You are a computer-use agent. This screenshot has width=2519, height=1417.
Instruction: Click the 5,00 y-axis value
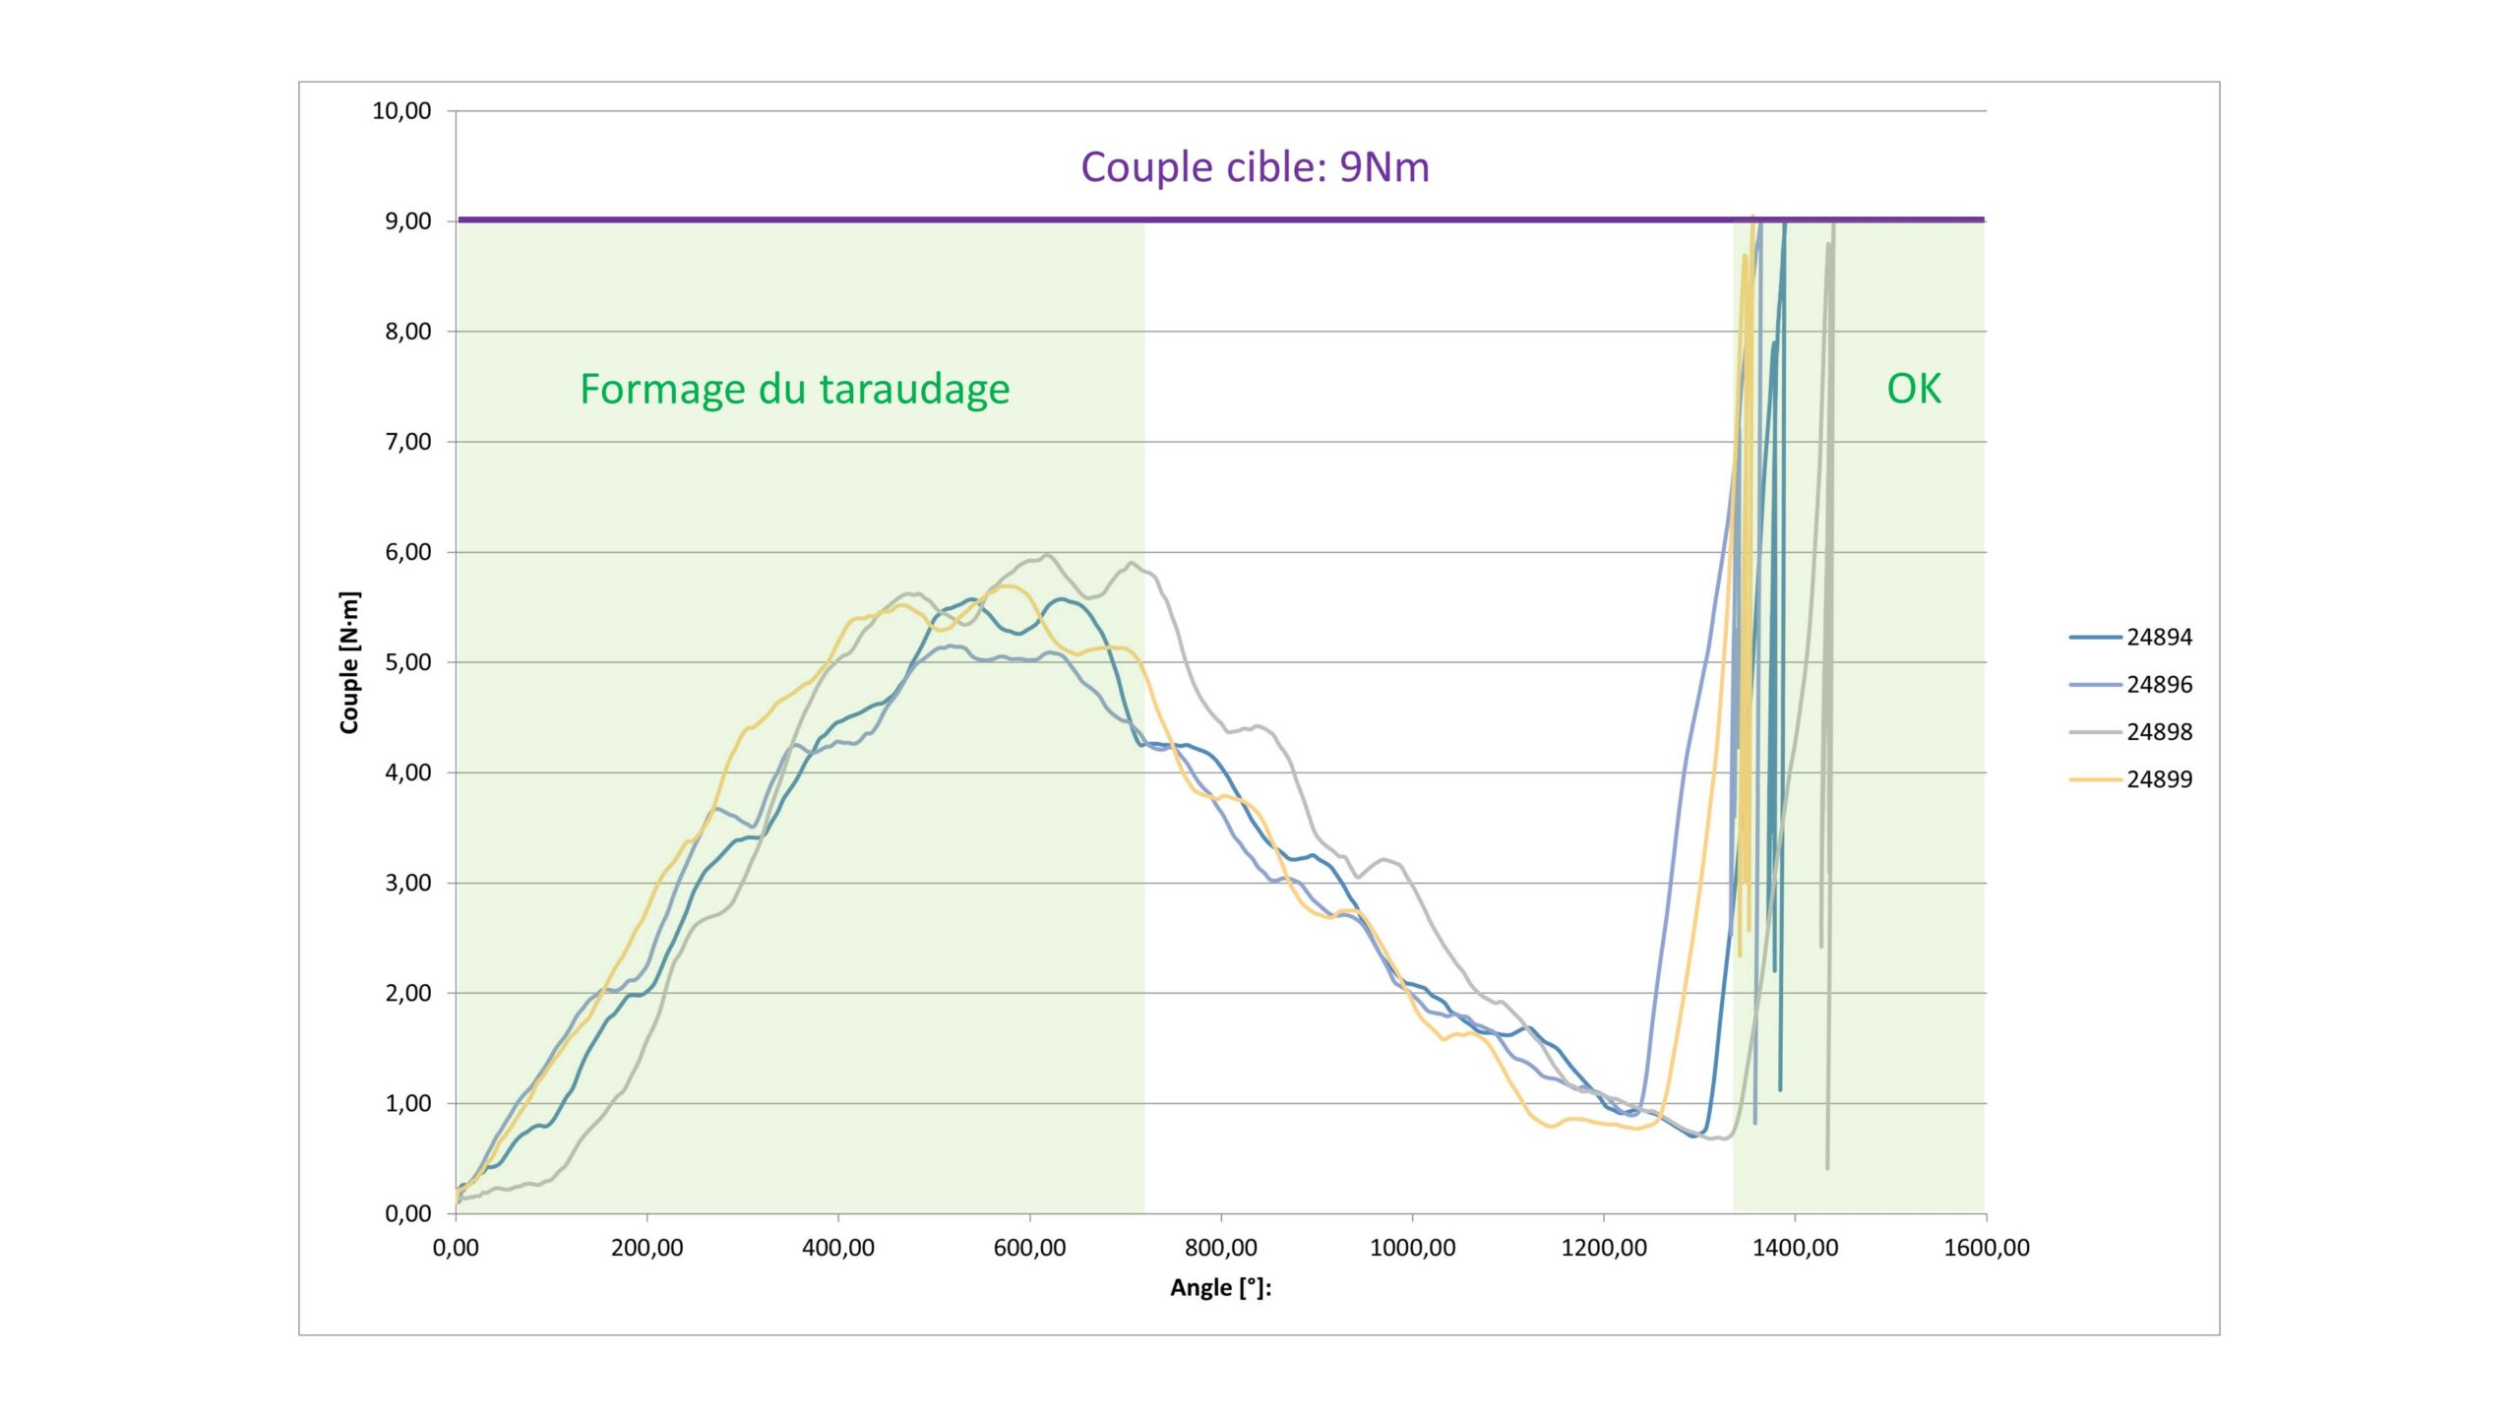(407, 662)
